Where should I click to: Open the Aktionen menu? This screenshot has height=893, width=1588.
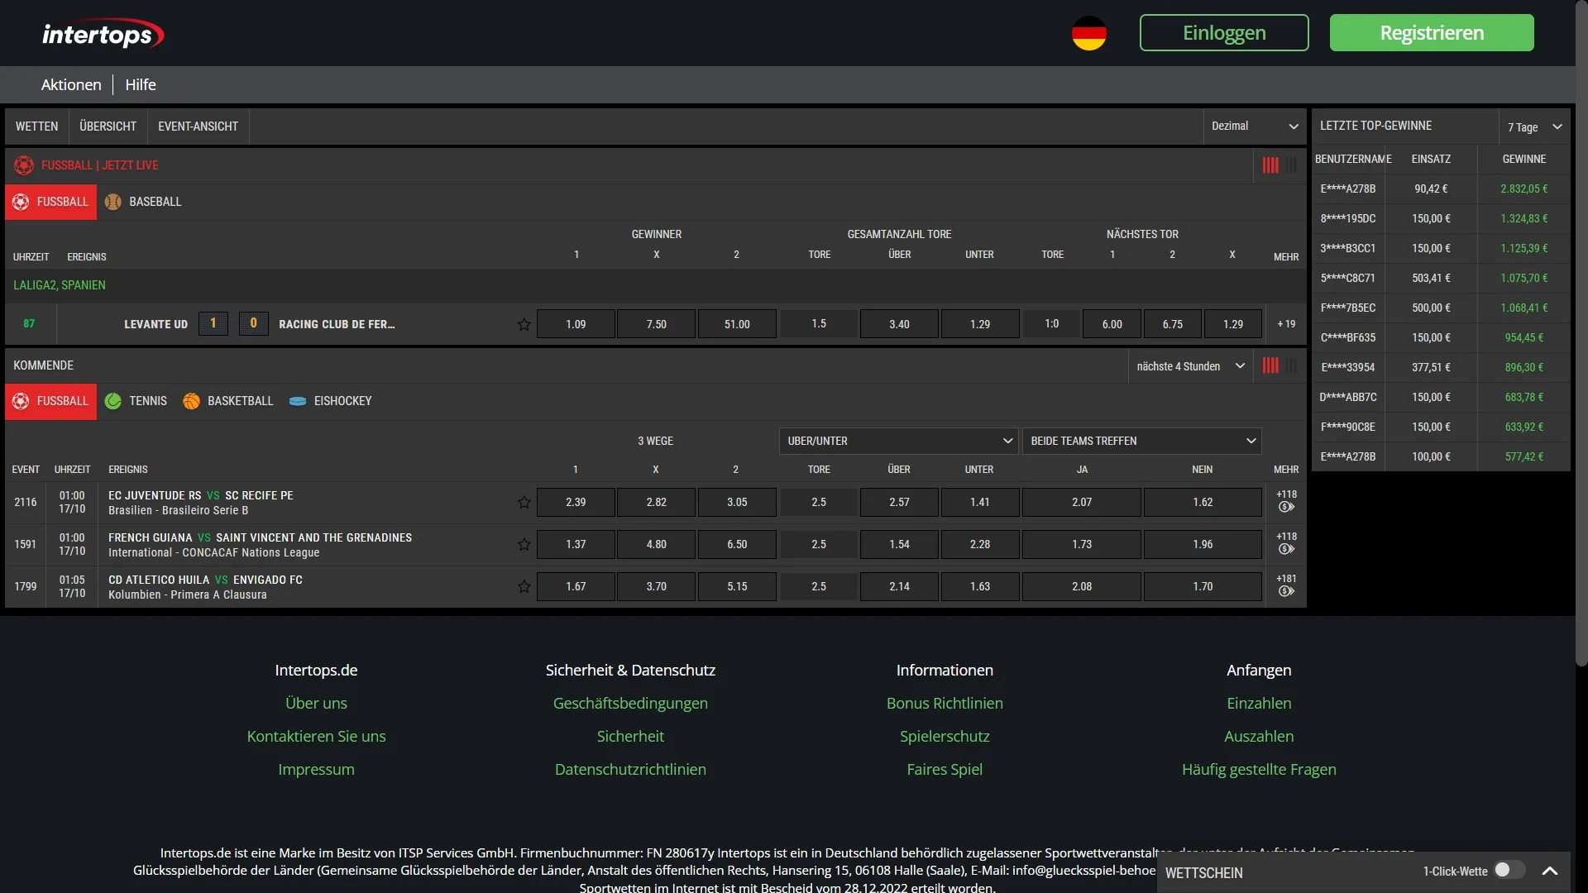point(71,84)
